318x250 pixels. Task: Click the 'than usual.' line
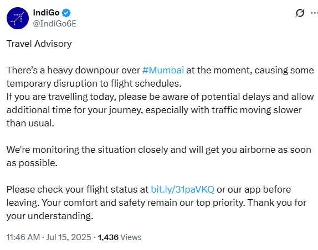pyautogui.click(x=30, y=123)
